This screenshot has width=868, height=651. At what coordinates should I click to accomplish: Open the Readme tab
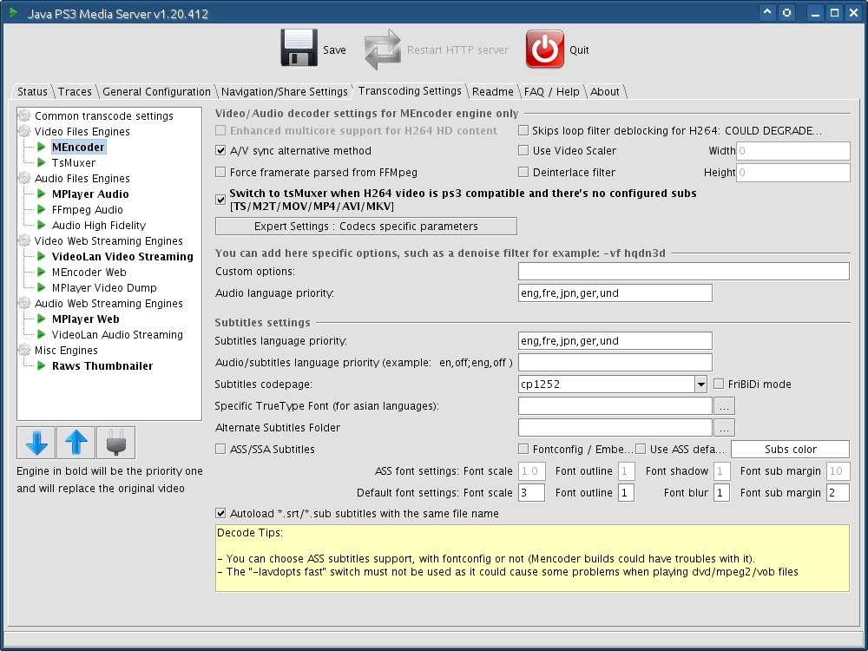click(x=493, y=92)
